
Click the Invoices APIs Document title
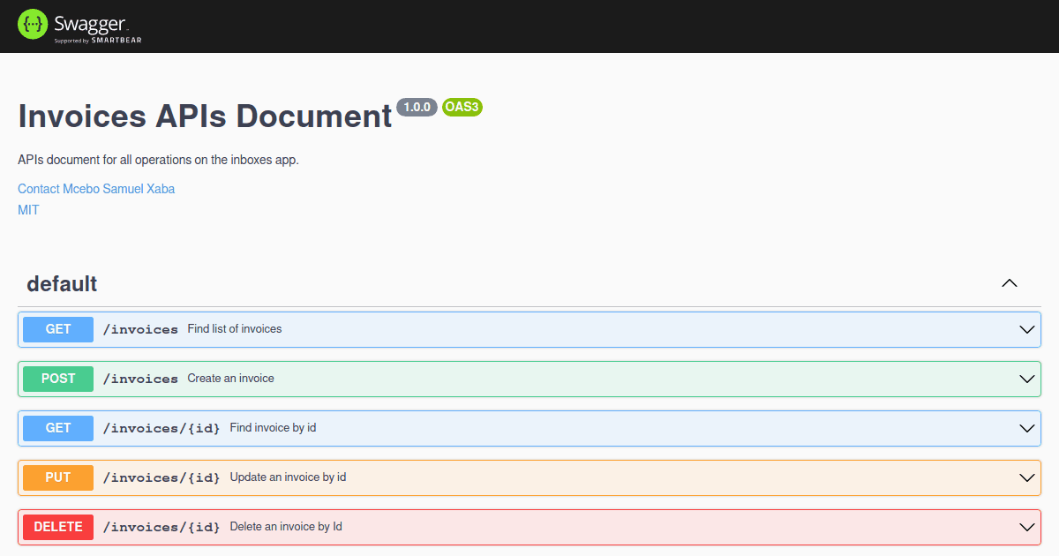[205, 116]
